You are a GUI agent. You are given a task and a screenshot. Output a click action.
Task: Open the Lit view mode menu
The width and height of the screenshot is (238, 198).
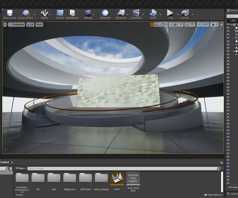(x=30, y=25)
